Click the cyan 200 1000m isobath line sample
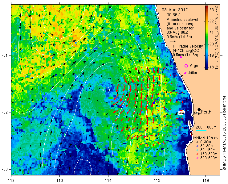Screen dimensions: 228x184 pyautogui.click(x=201, y=131)
